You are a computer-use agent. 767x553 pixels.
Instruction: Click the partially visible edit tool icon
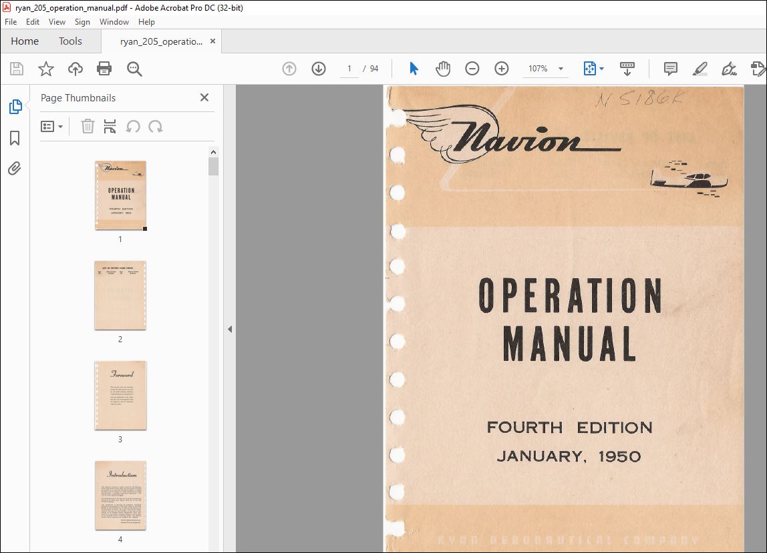758,69
